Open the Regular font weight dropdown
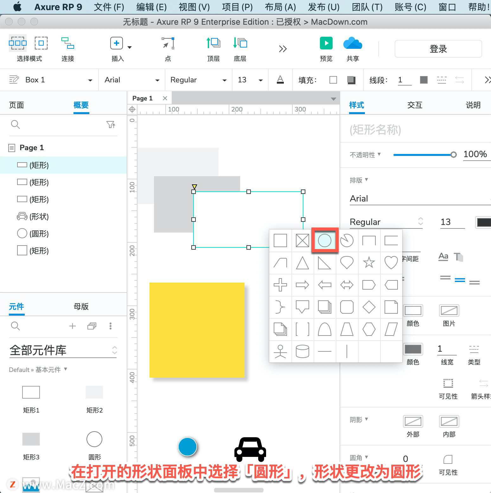The width and height of the screenshot is (491, 493). pos(225,80)
